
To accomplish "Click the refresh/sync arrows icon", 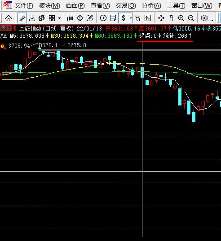I will coord(42,18).
